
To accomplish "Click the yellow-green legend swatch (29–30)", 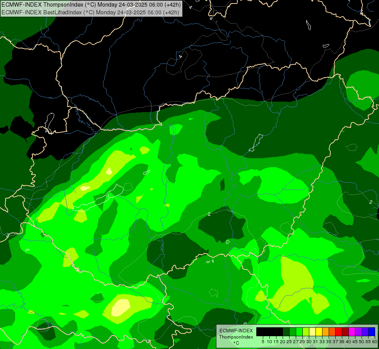I will (x=305, y=332).
